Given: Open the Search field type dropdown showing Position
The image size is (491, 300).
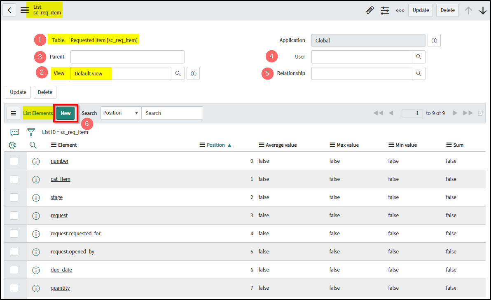Looking at the screenshot, I should coord(120,112).
